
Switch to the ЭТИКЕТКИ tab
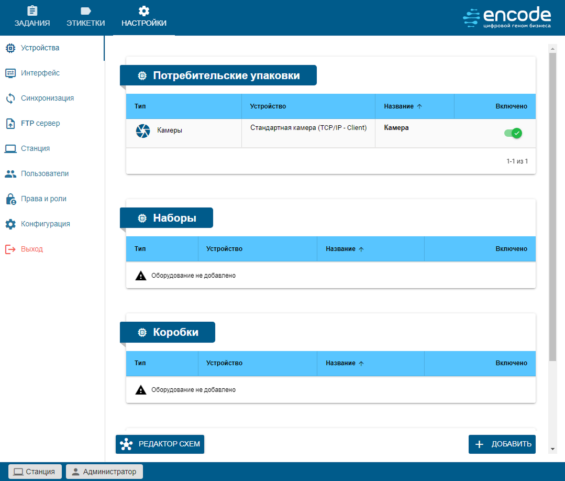point(86,17)
